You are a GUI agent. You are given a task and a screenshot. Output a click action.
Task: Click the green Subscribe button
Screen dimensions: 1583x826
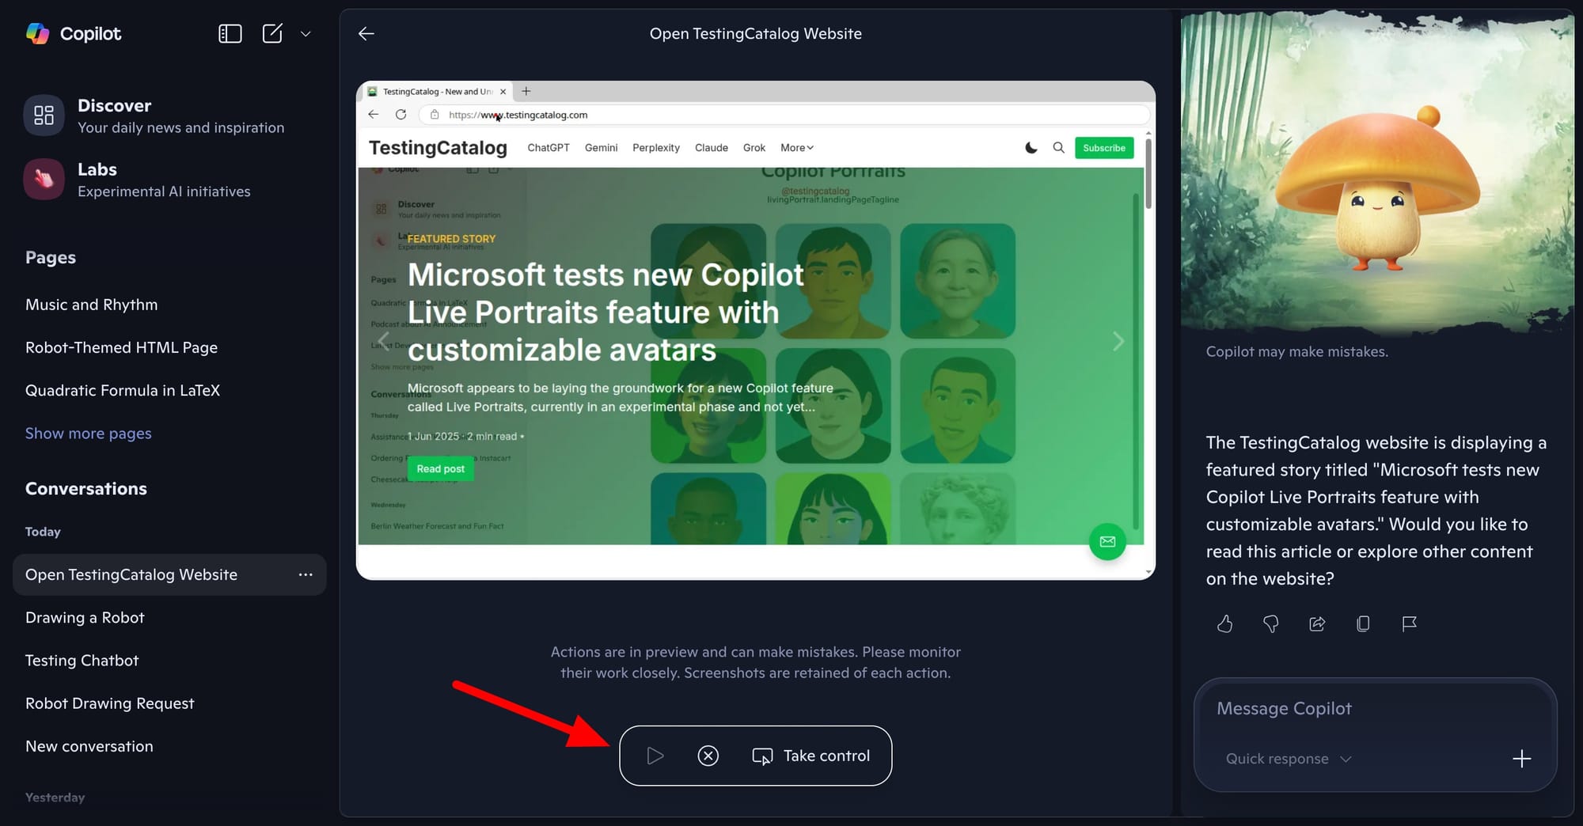pyautogui.click(x=1104, y=148)
